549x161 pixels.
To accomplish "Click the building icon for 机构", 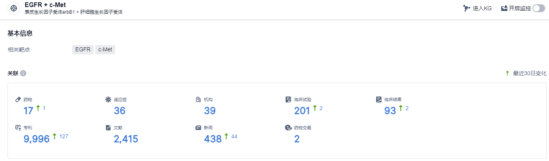I will pyautogui.click(x=198, y=99).
